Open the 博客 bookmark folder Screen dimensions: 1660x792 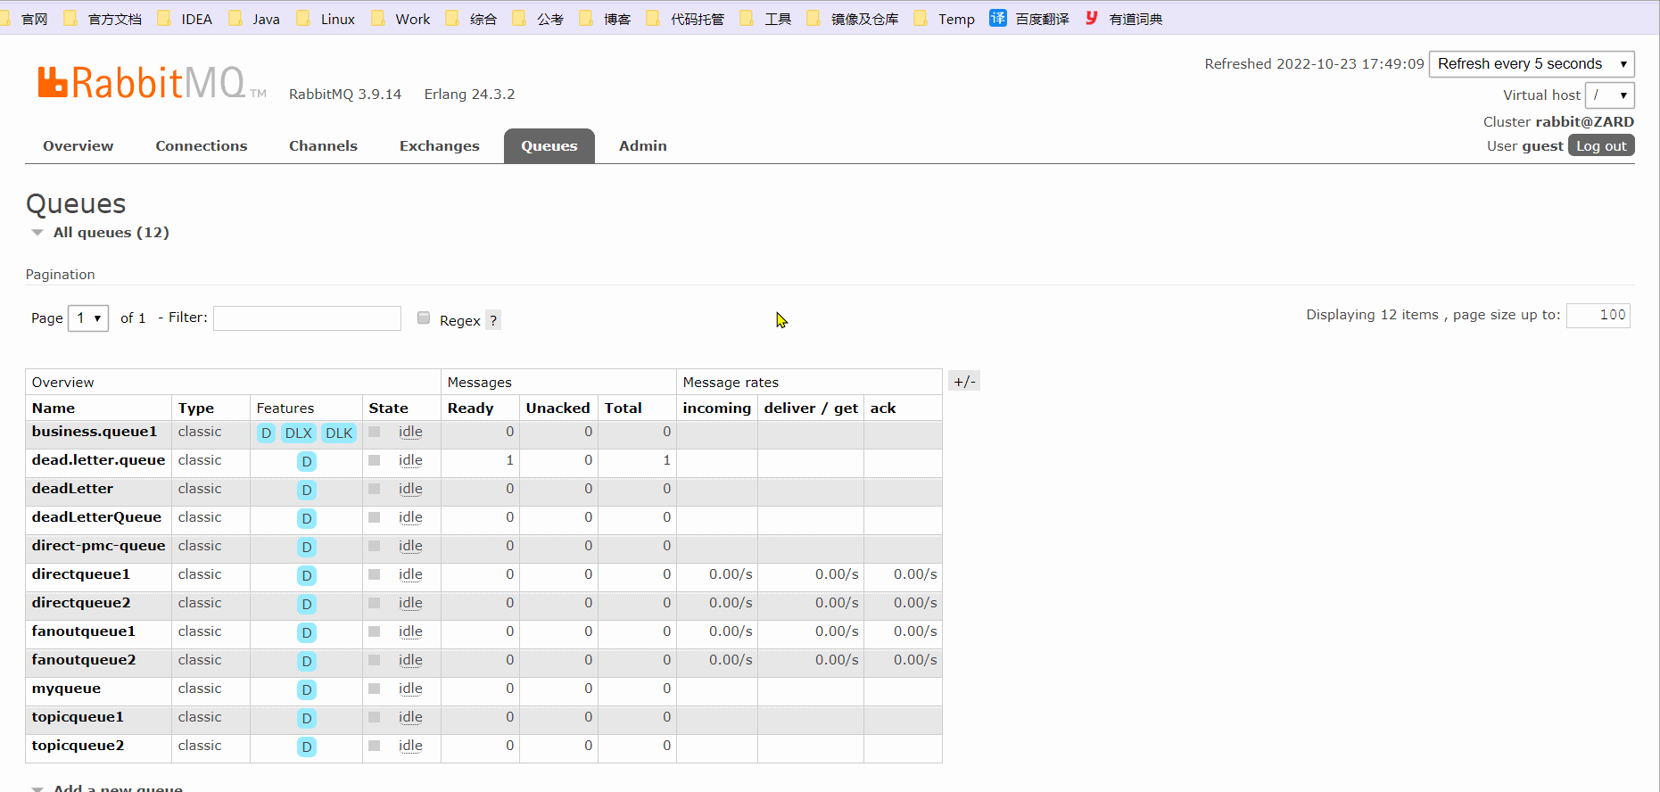pos(605,19)
